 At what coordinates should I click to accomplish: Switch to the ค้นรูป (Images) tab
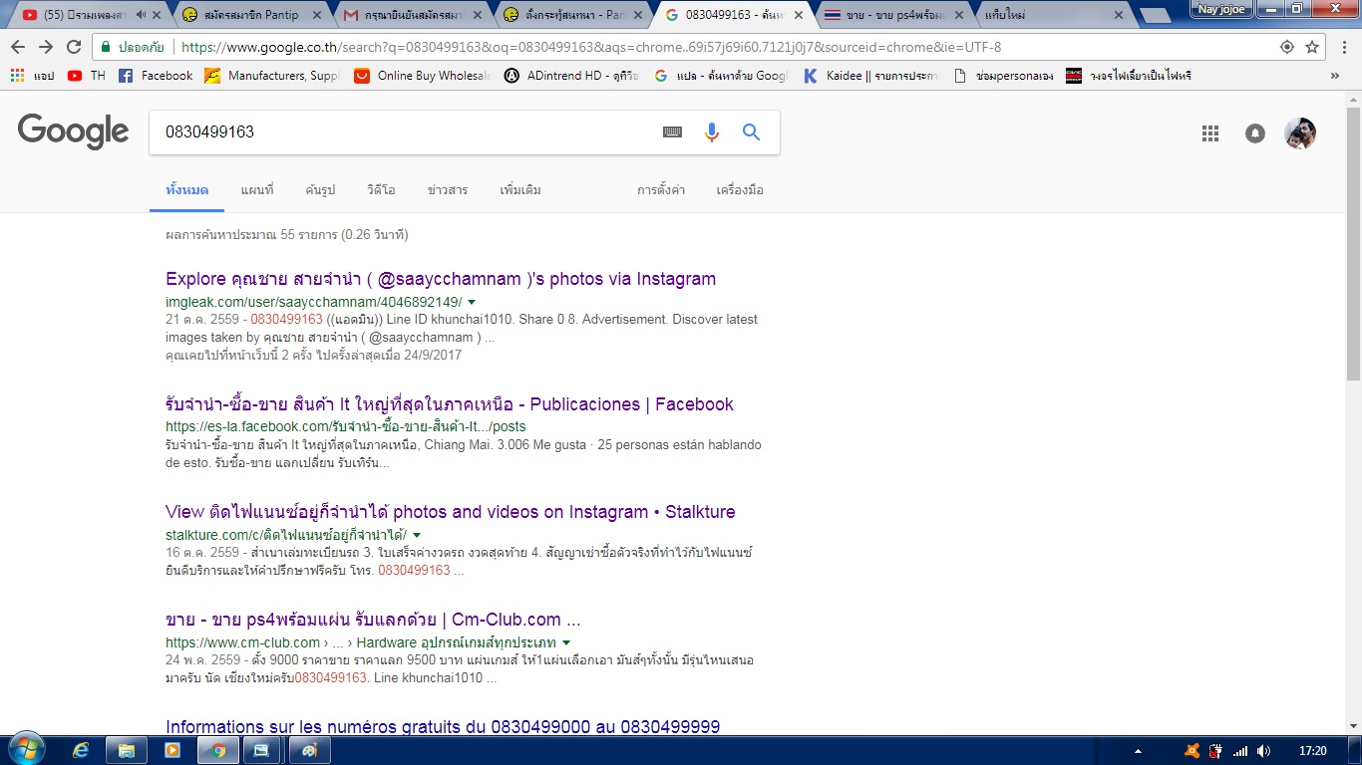coord(320,190)
